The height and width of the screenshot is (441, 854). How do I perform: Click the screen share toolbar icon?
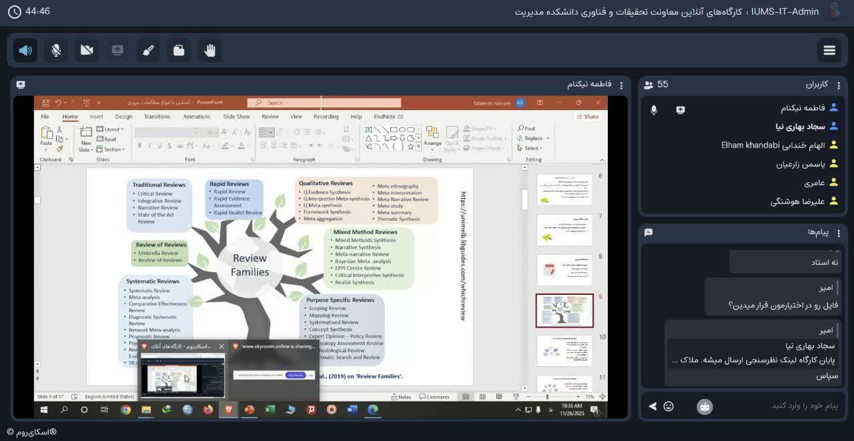[117, 51]
